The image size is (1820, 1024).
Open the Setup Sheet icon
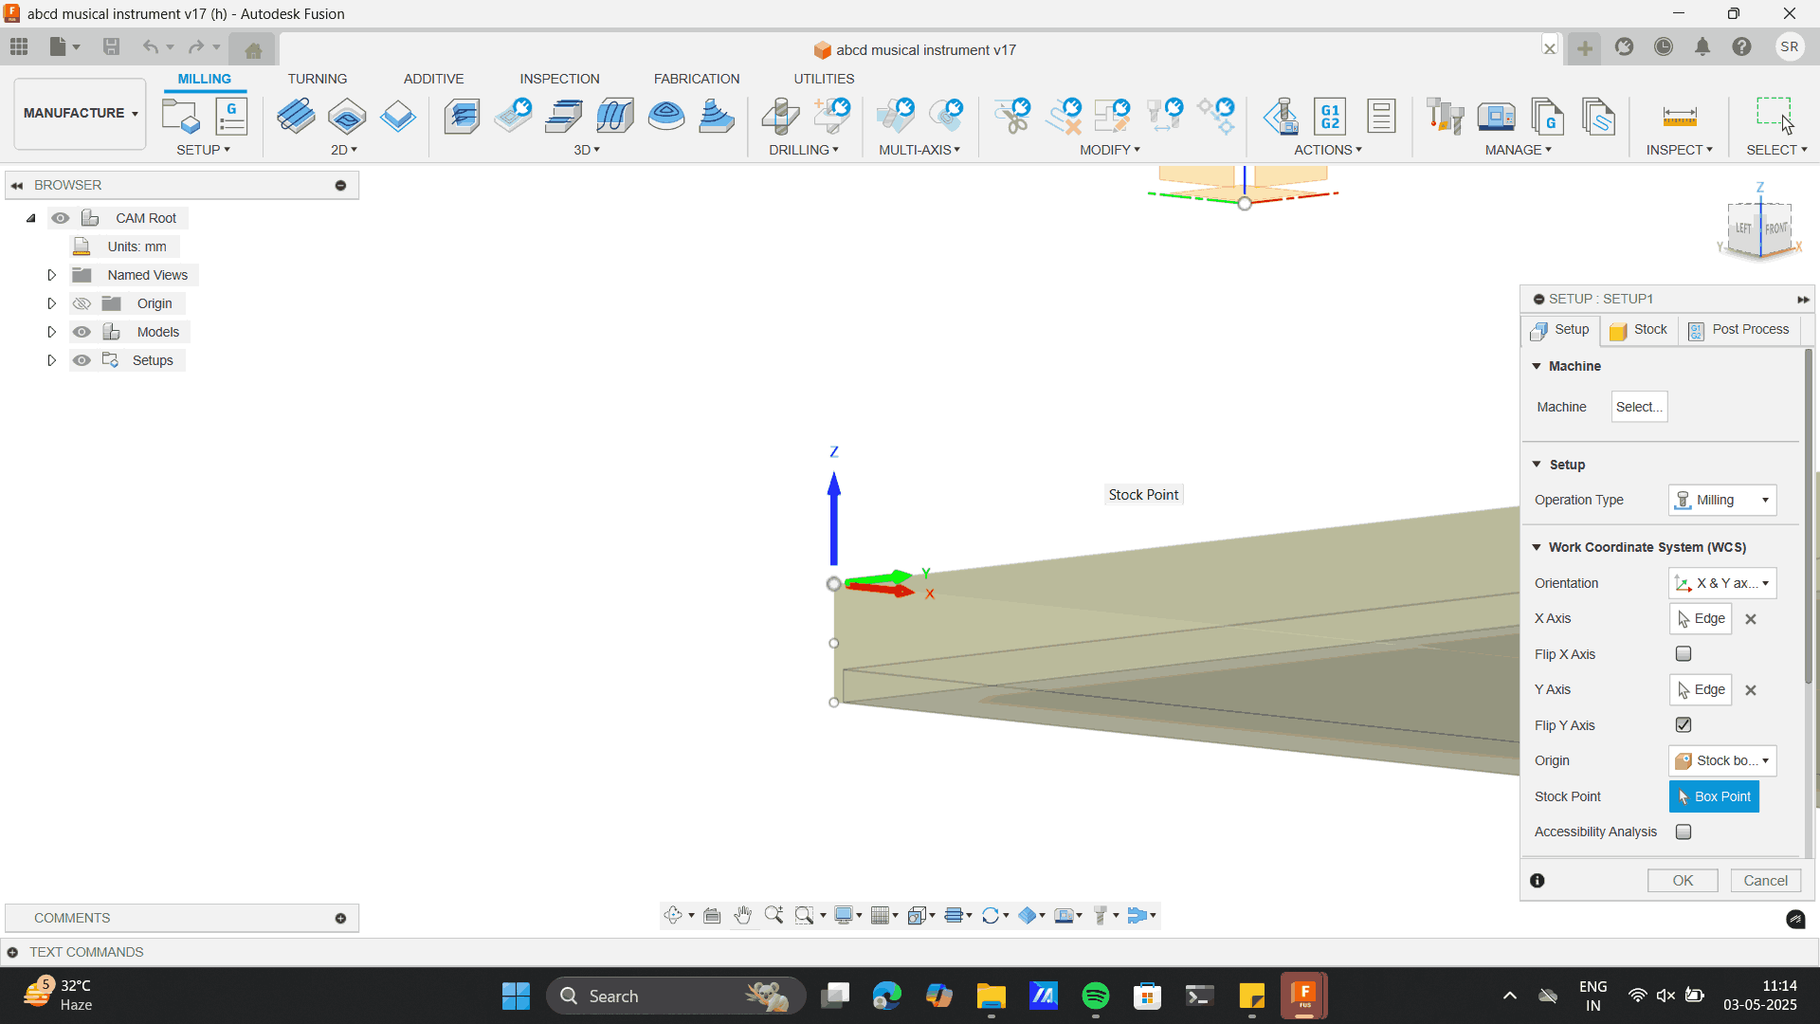1381,117
